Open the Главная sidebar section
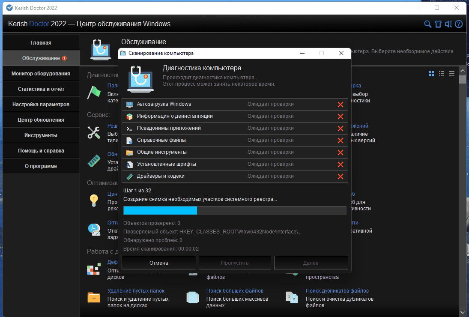Image resolution: width=469 pixels, height=317 pixels. tap(41, 43)
